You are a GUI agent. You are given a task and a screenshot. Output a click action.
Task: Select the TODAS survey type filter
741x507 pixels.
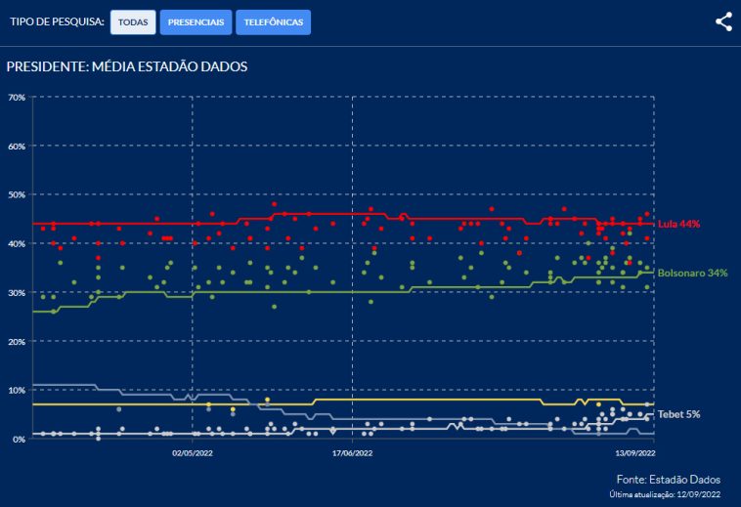[133, 22]
